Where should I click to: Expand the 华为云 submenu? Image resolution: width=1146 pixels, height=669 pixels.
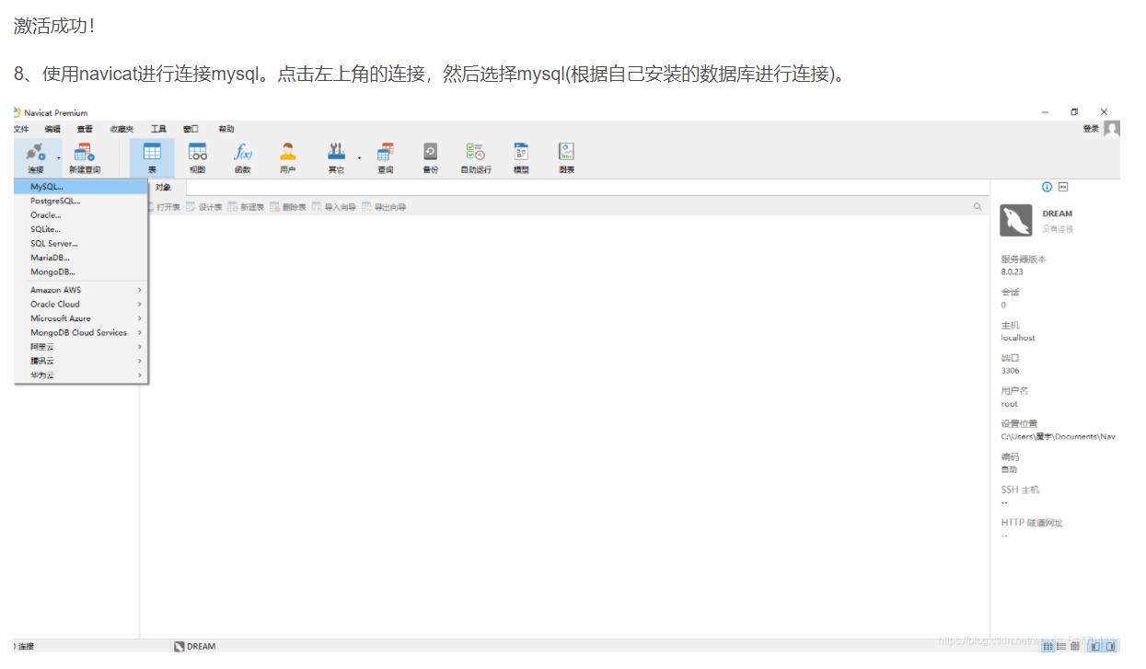81,375
